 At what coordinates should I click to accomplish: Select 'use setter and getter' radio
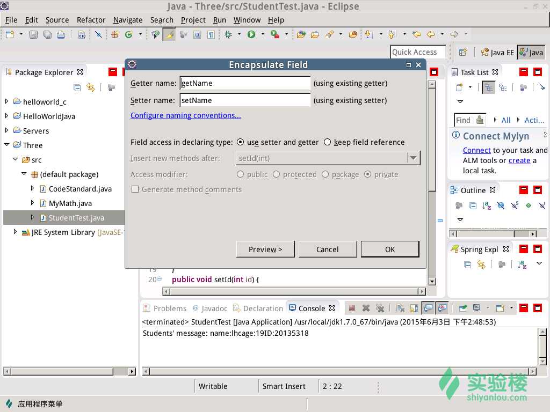[x=240, y=142]
